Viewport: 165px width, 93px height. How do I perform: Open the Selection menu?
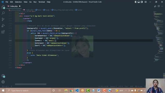[18, 2]
